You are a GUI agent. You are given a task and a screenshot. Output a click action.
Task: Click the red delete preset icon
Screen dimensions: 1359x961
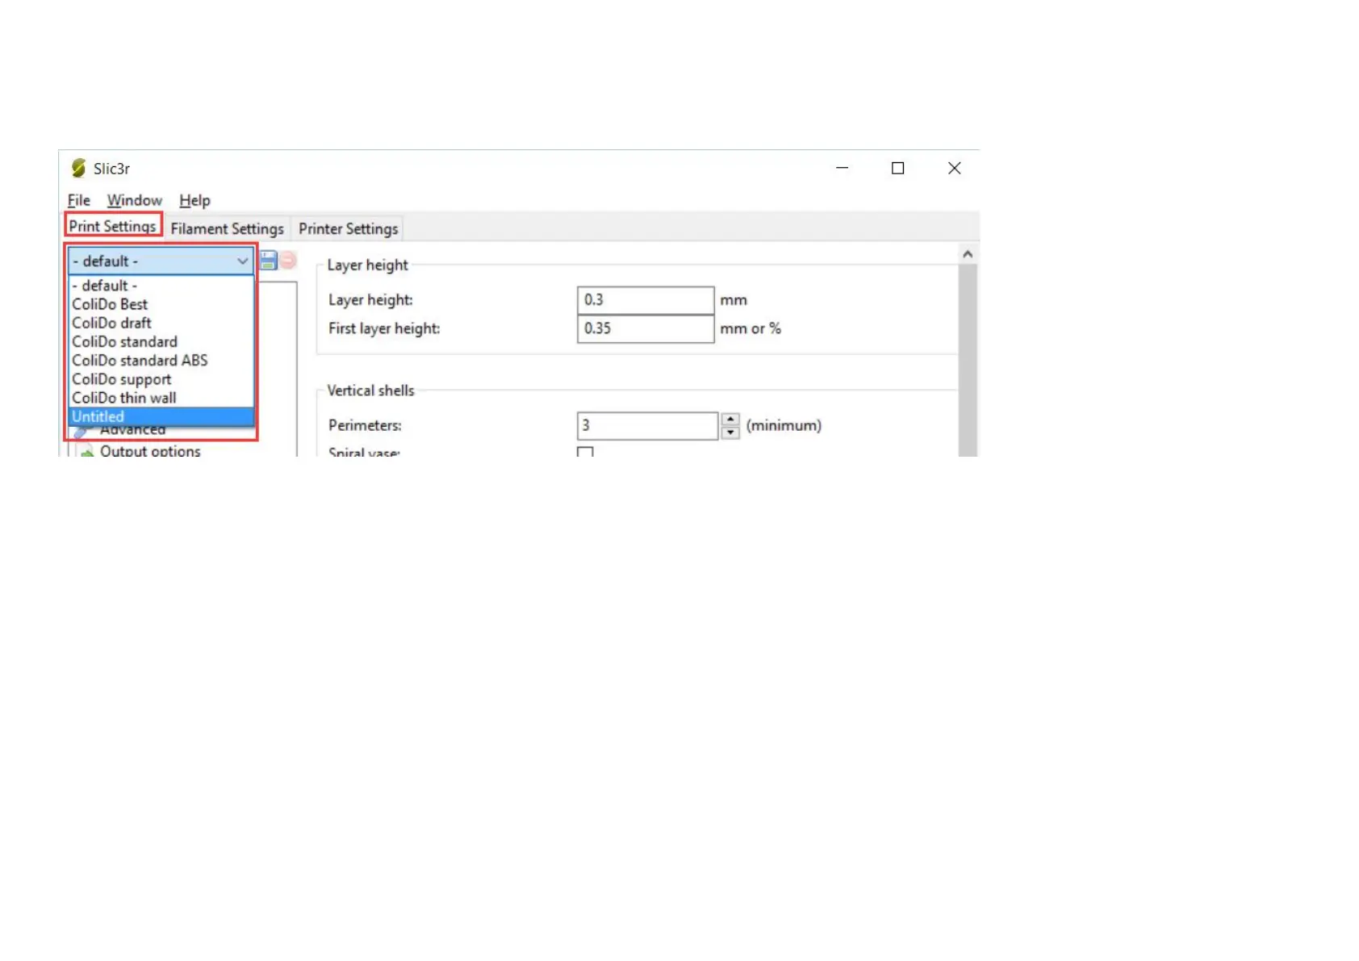(x=288, y=261)
